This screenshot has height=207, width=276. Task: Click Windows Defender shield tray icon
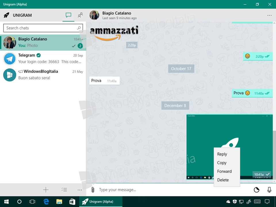coord(235,202)
